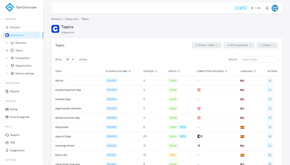This screenshot has height=165, width=290.
Task: Open the Active + Stale filter dropdown
Action: (x=207, y=45)
